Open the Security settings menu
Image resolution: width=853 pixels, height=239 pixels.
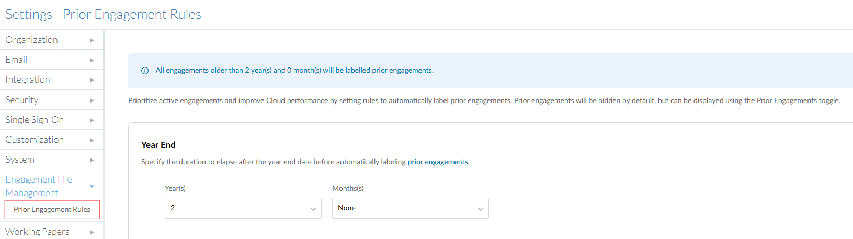click(x=21, y=100)
